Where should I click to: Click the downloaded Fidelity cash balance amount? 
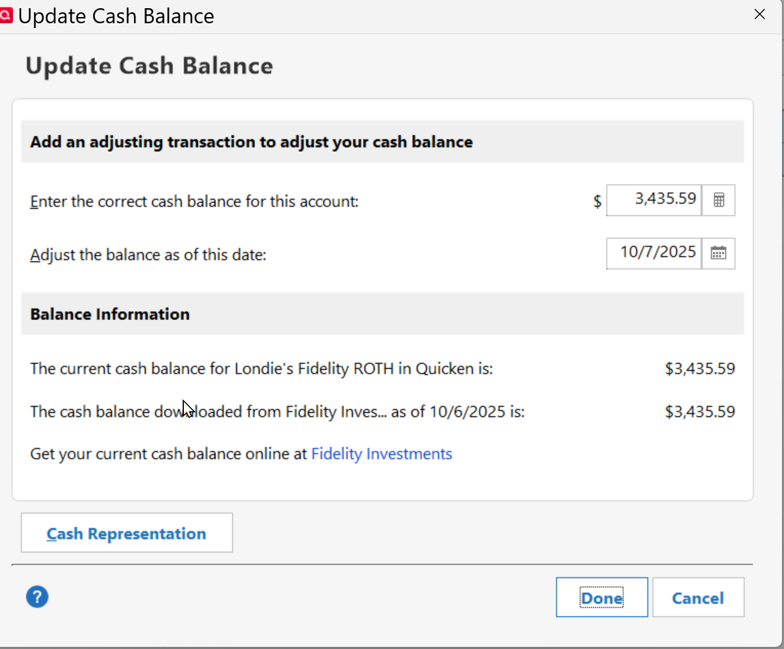pos(699,412)
